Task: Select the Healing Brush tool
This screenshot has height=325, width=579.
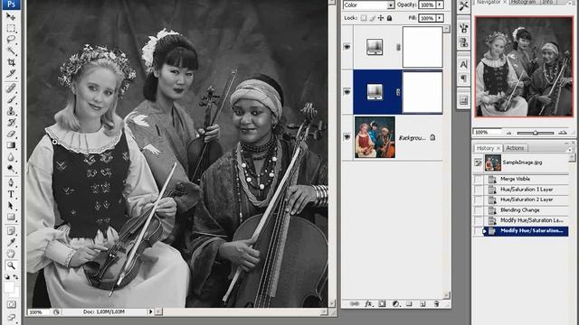Action: [x=11, y=88]
